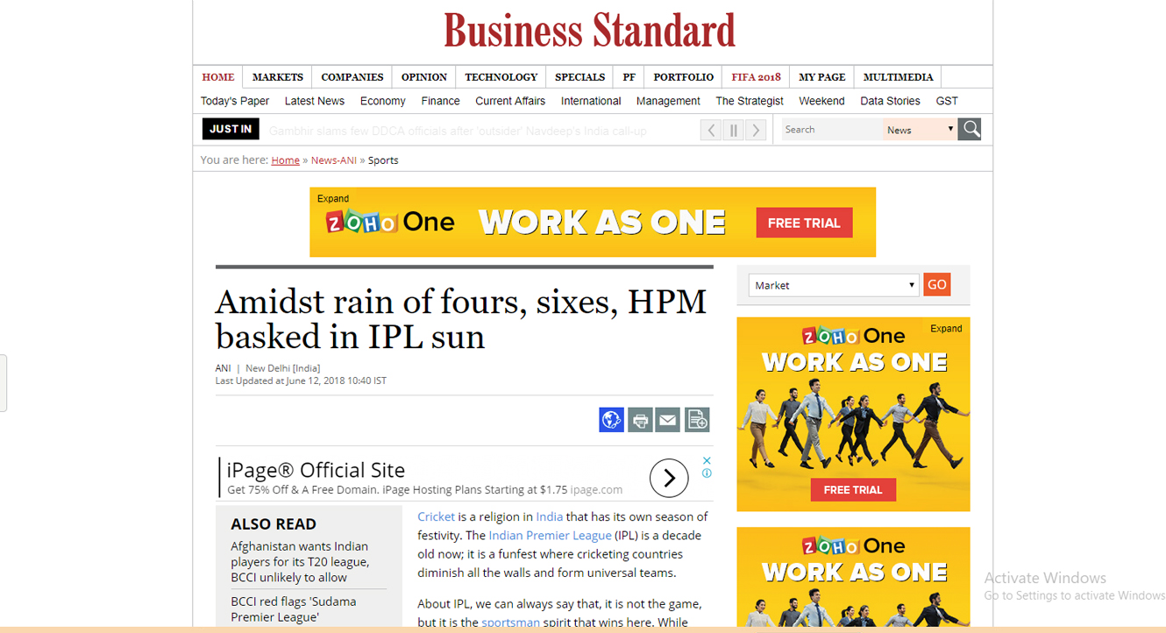1166x633 pixels.
Task: Go to next Just In headline
Action: (x=756, y=131)
